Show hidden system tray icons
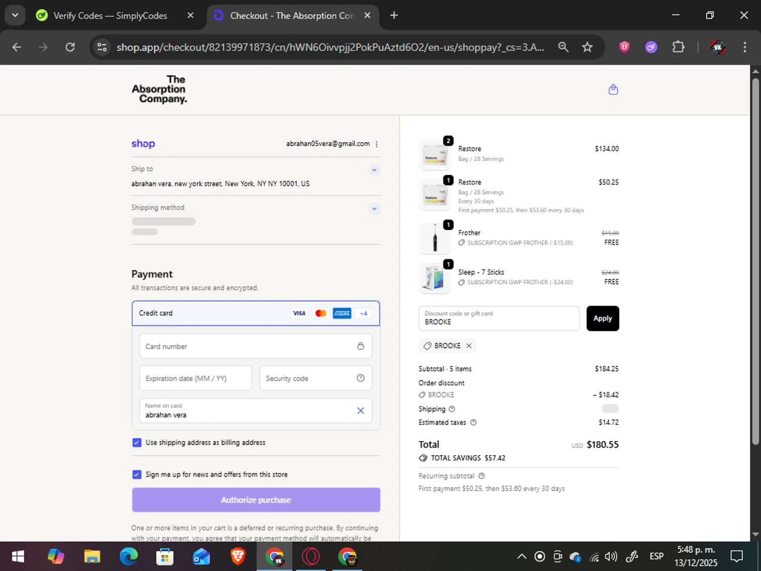The width and height of the screenshot is (761, 571). pos(522,557)
